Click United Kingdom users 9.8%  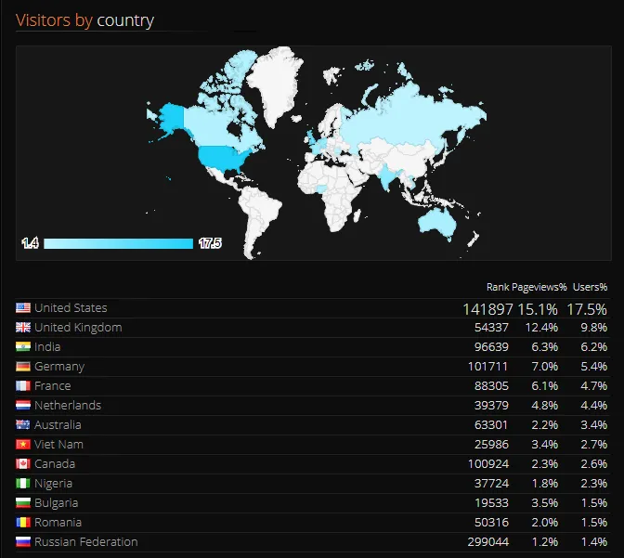point(593,328)
